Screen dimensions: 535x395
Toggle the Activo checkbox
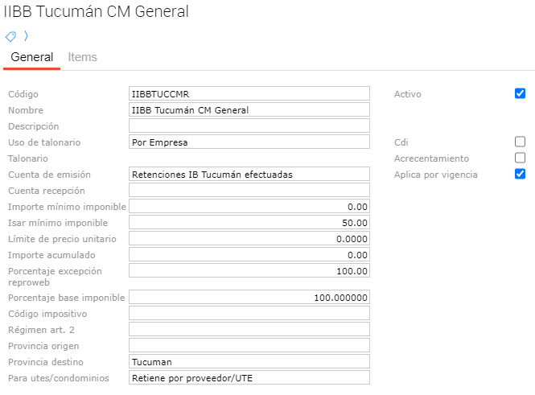coord(520,93)
